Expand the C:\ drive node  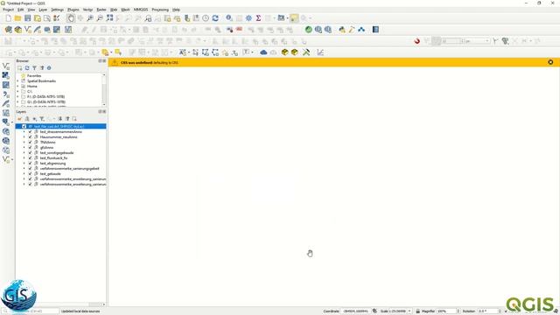pos(17,91)
